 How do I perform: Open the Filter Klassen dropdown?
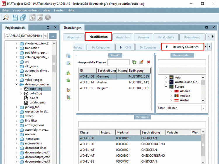pyautogui.click(x=204, y=108)
